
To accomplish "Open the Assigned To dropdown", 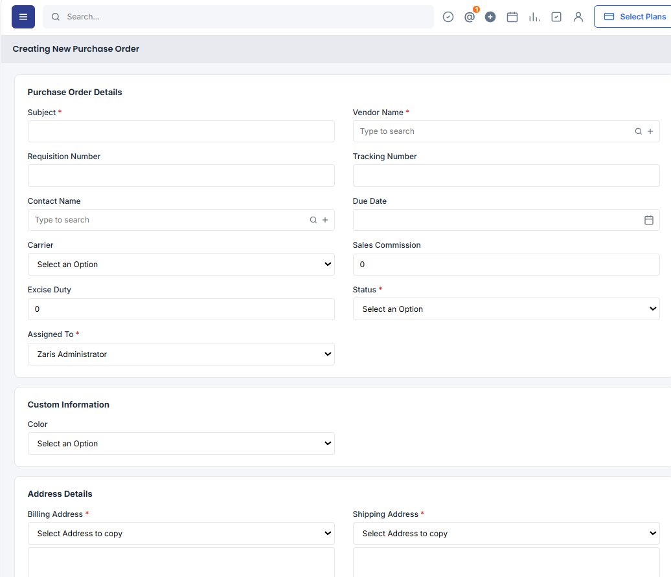I will tap(181, 354).
